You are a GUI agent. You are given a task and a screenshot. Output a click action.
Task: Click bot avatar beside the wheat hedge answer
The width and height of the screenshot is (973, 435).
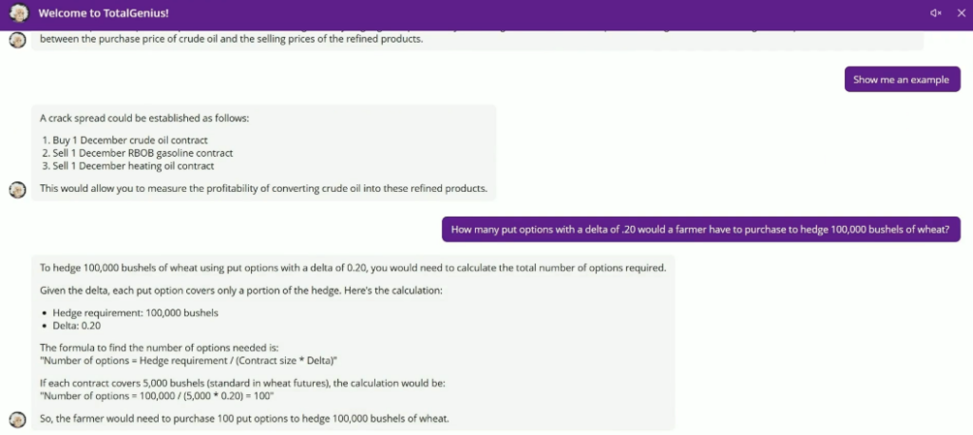click(17, 420)
